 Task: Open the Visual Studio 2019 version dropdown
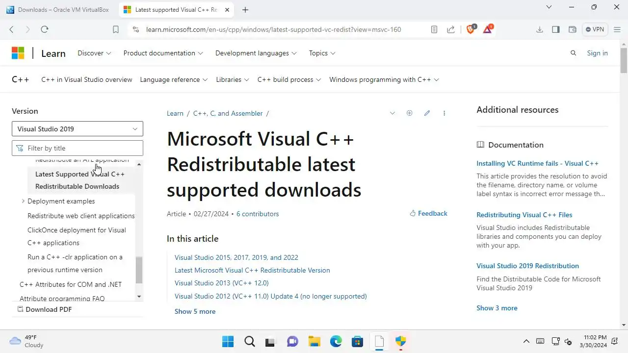coord(78,129)
